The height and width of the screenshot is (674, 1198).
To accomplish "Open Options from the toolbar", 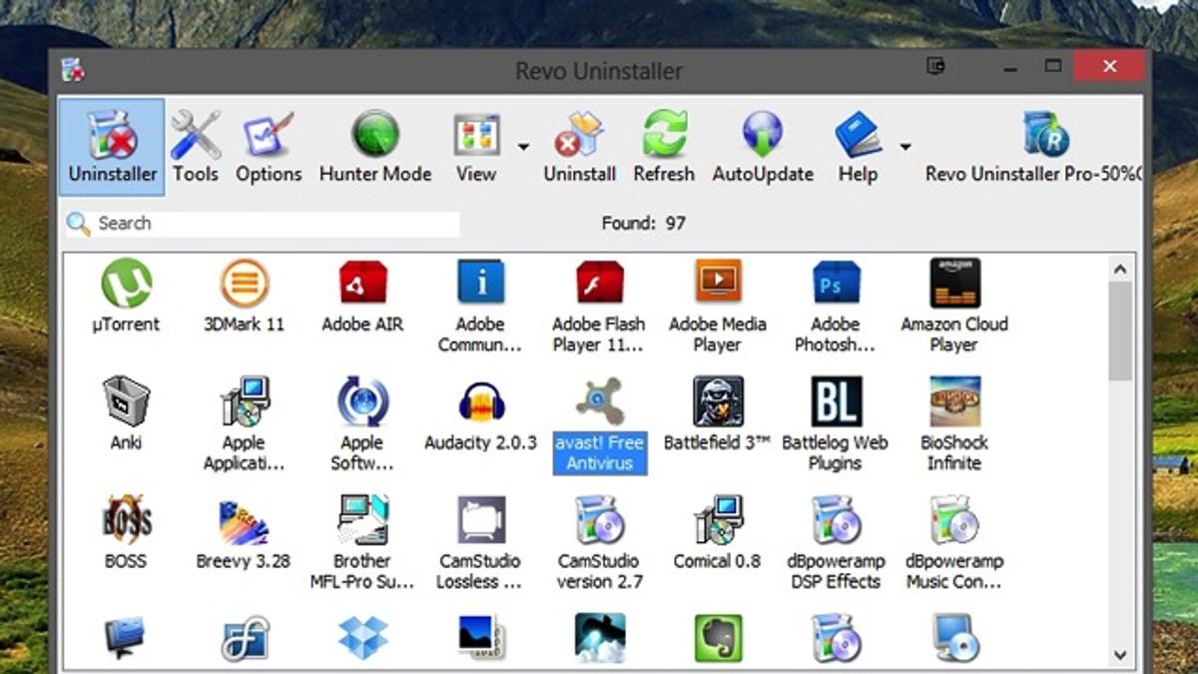I will 269,147.
